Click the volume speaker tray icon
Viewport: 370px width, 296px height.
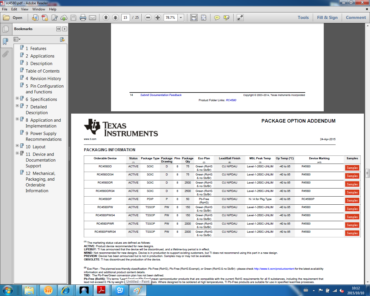click(342, 291)
